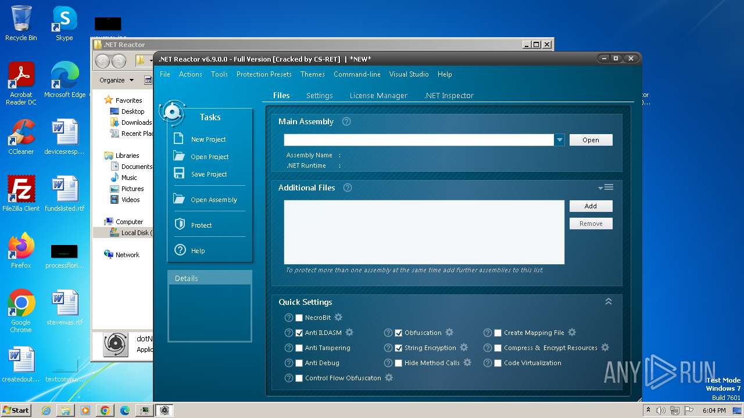744x418 pixels.
Task: Click the Protect shield icon
Action: pos(180,225)
